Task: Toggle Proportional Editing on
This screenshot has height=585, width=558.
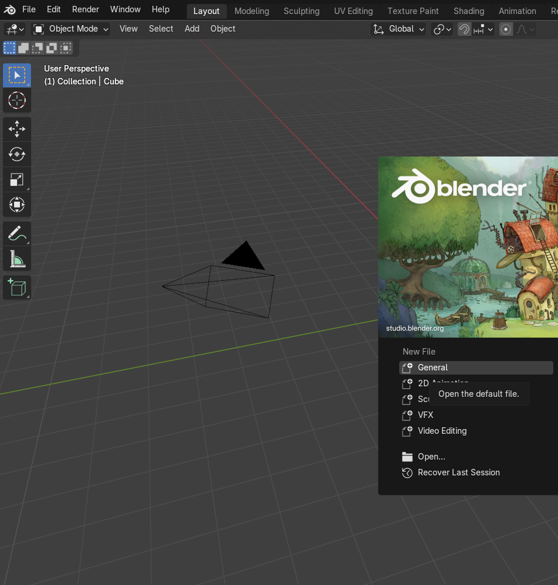Action: pos(506,29)
